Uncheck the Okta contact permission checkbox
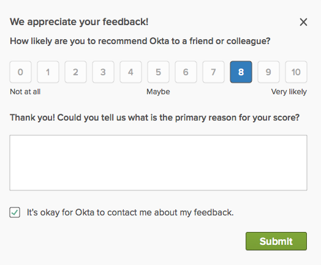Image resolution: width=321 pixels, height=265 pixels. [15, 212]
